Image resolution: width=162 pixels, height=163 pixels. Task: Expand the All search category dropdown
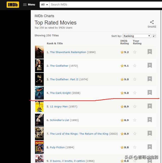(45, 5)
